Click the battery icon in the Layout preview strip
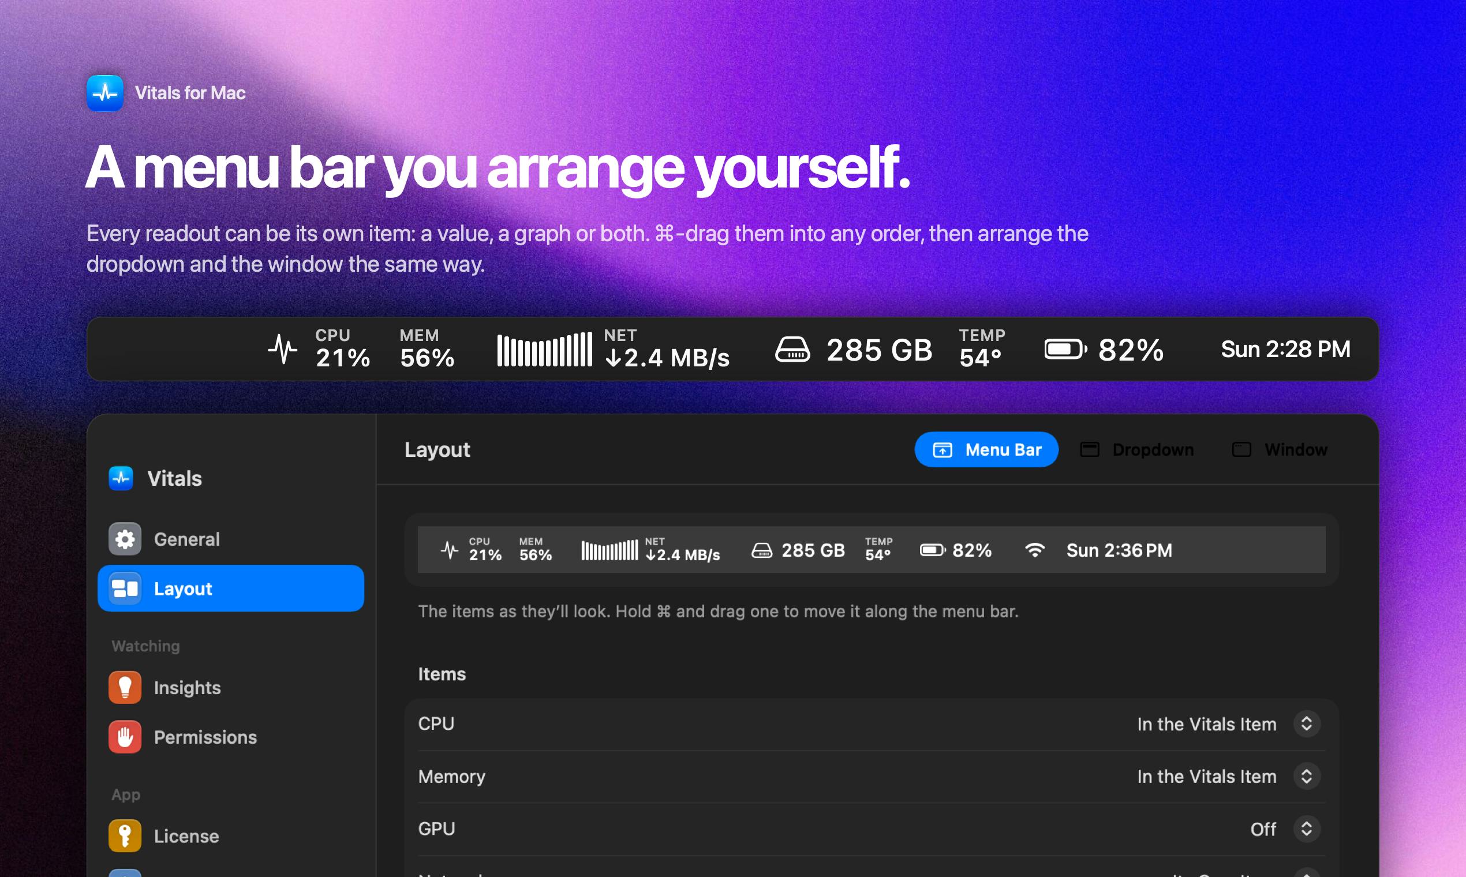This screenshot has height=877, width=1466. click(933, 550)
